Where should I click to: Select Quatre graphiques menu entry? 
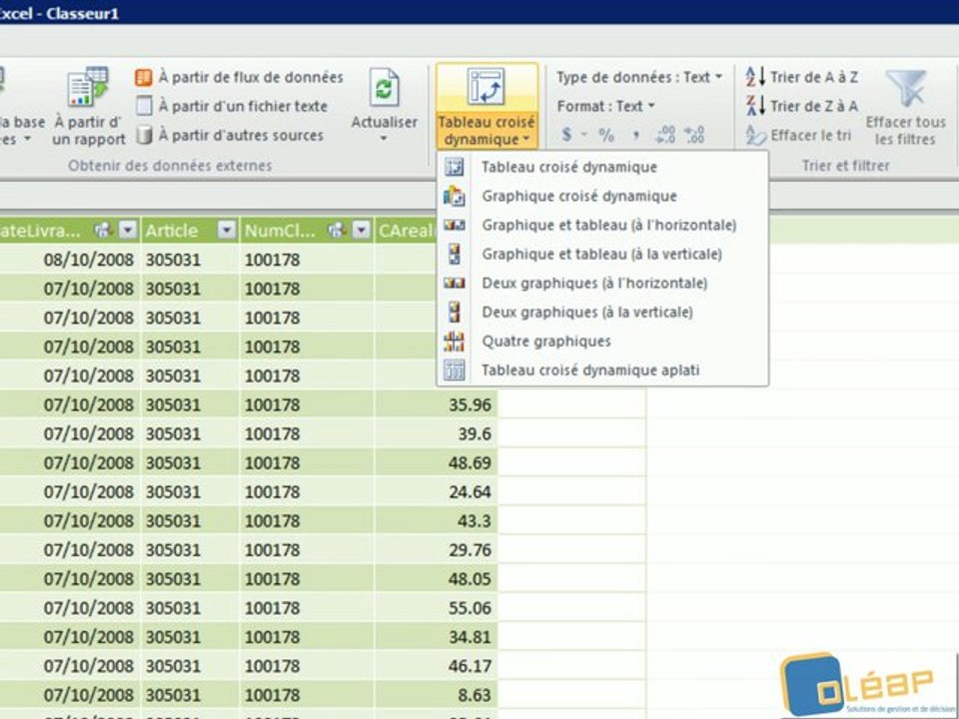[602, 342]
